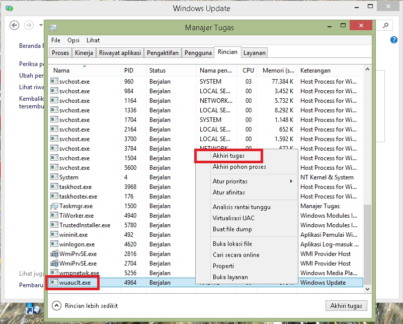The image size is (403, 324).
Task: Click the wmpnetwk.exe process icon
Action: point(55,273)
